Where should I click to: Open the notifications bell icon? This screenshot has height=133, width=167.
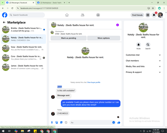(154, 15)
